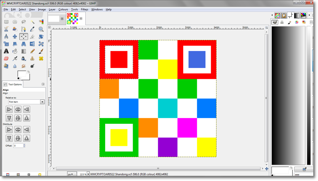Select the Colour Picker eyedropper
Image resolution: width=318 pixels, height=181 pixels.
click(32, 29)
